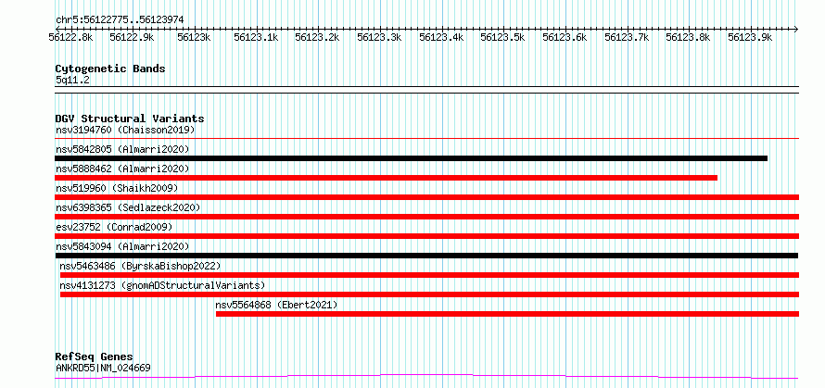Click the thin red nsv3194760 variant line
Image resolution: width=825 pixels, height=388 pixels.
[426, 138]
